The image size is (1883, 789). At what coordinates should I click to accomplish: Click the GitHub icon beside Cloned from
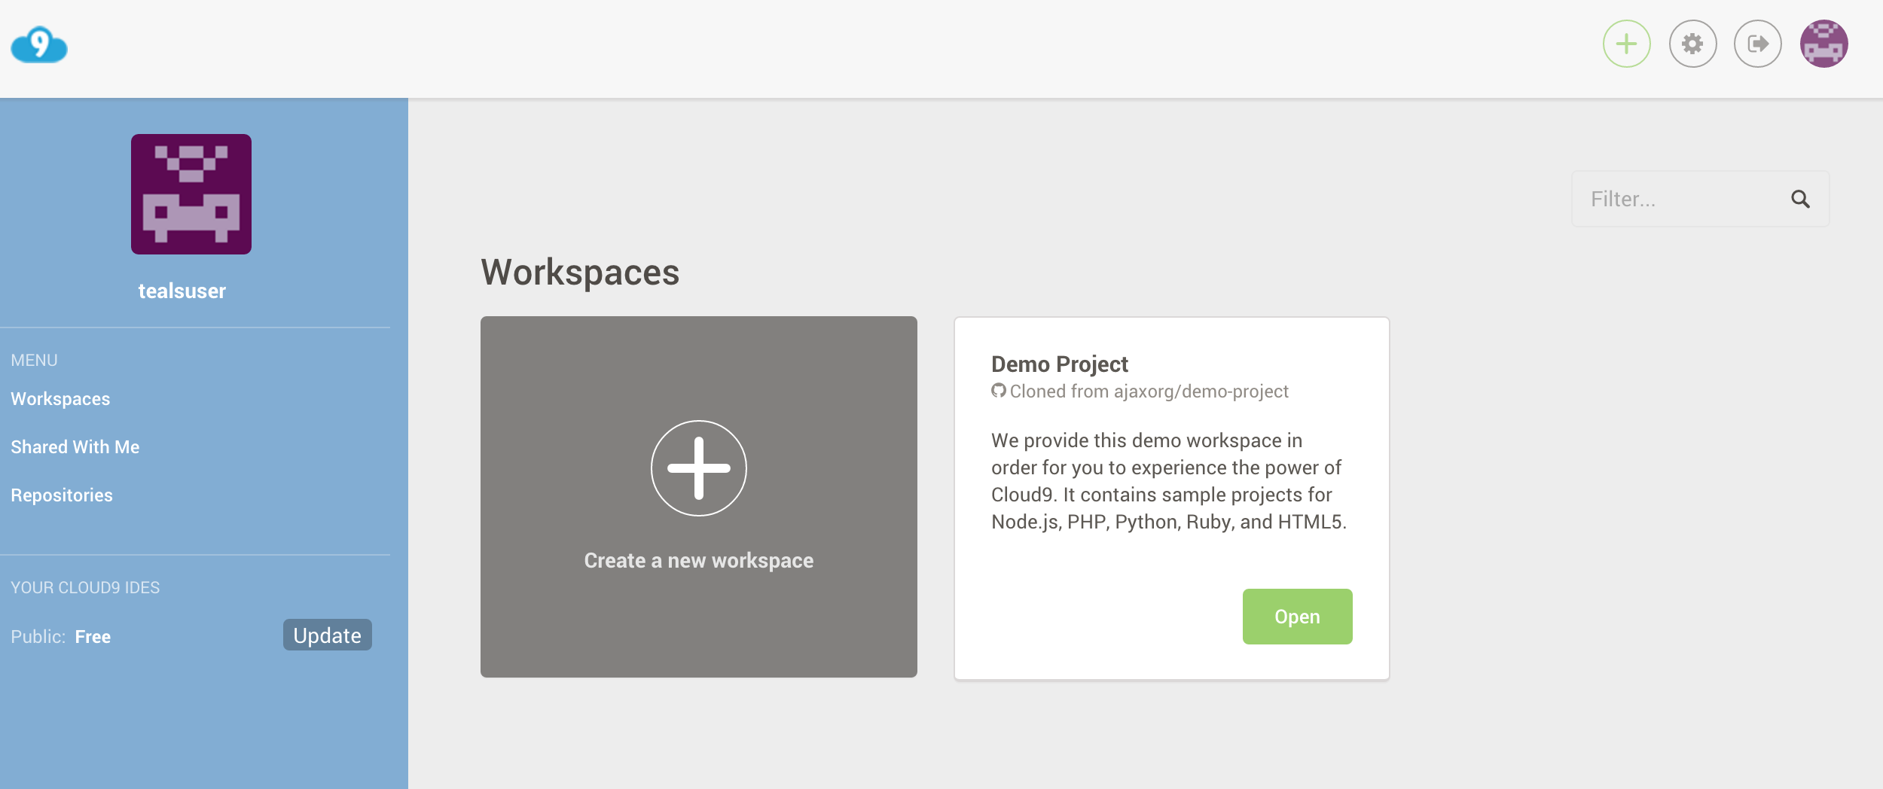click(x=999, y=391)
